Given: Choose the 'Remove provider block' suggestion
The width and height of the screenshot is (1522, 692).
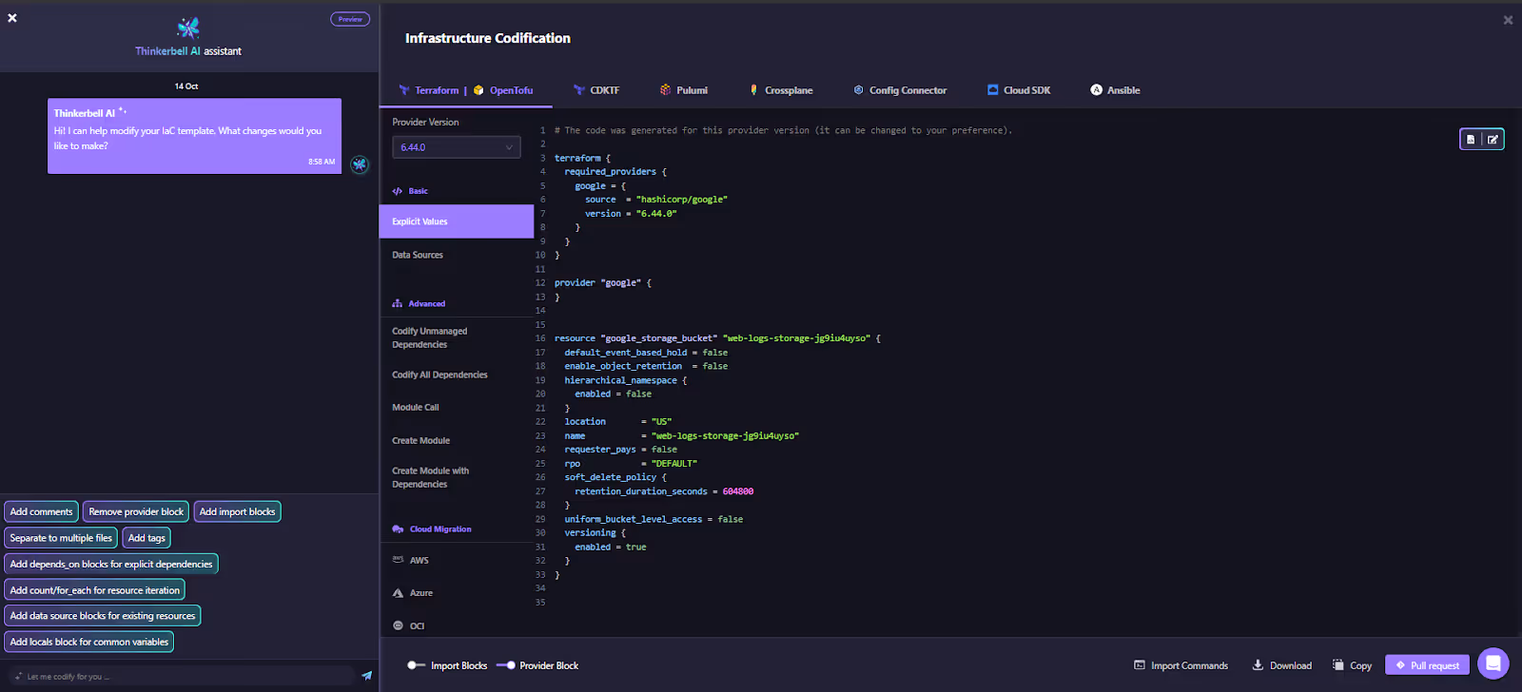Looking at the screenshot, I should 136,511.
